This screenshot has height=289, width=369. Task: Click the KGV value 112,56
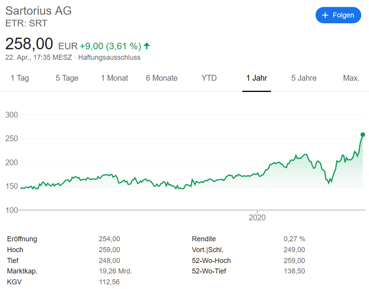pos(109,282)
